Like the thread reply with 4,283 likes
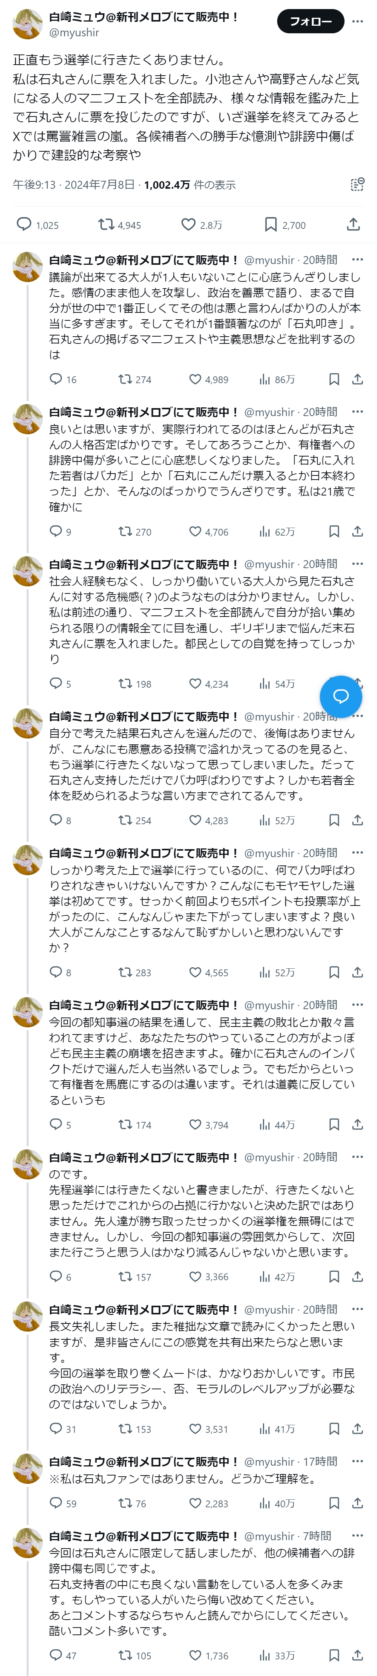 click(x=195, y=820)
